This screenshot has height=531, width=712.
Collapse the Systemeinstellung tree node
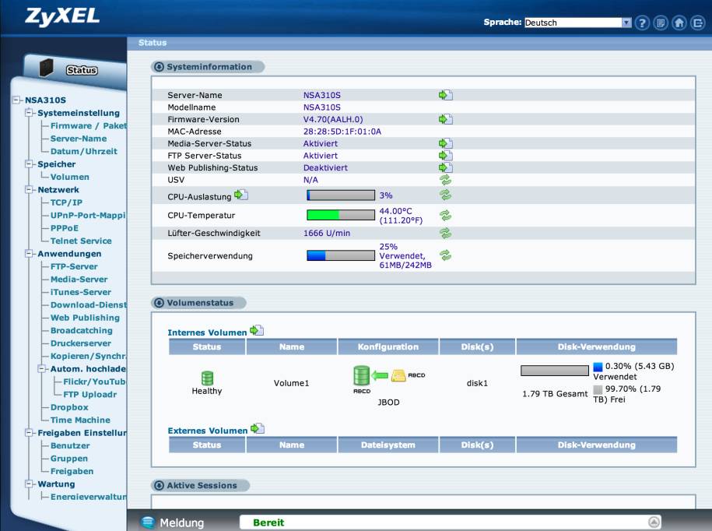29,113
